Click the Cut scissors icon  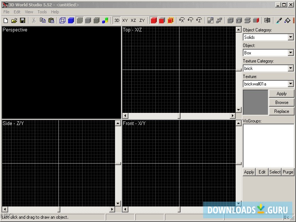coord(34,20)
